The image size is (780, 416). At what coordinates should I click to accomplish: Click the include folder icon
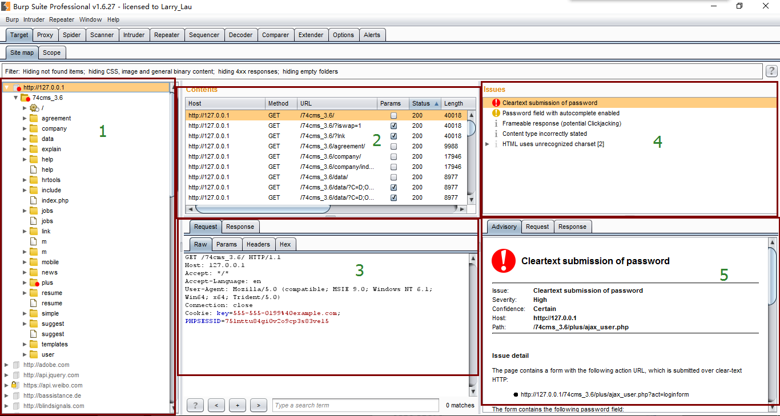[34, 190]
